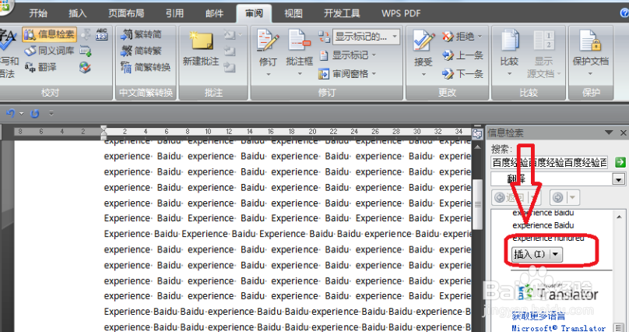Open the 引用 references tab
629x332 pixels.
coord(174,13)
